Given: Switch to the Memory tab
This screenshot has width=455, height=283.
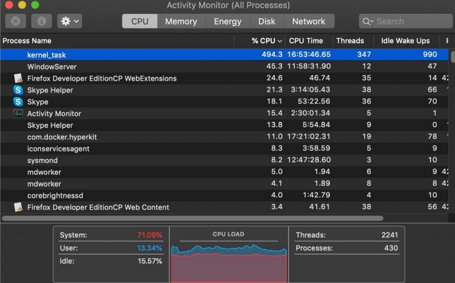Looking at the screenshot, I should pyautogui.click(x=181, y=21).
